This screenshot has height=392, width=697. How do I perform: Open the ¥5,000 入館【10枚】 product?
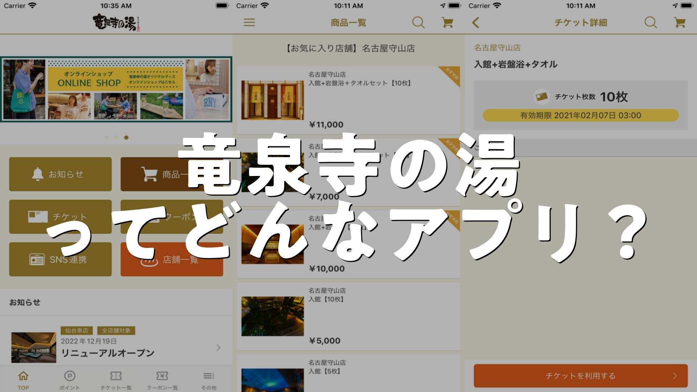348,317
